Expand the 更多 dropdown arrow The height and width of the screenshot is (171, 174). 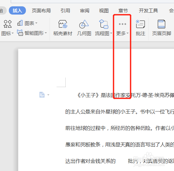pyautogui.click(x=128, y=33)
